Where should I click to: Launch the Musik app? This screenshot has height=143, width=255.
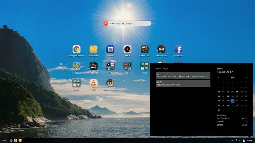(127, 49)
